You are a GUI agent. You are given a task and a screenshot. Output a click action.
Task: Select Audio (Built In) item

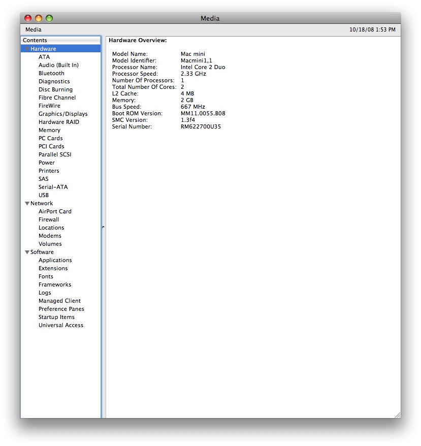click(x=58, y=65)
